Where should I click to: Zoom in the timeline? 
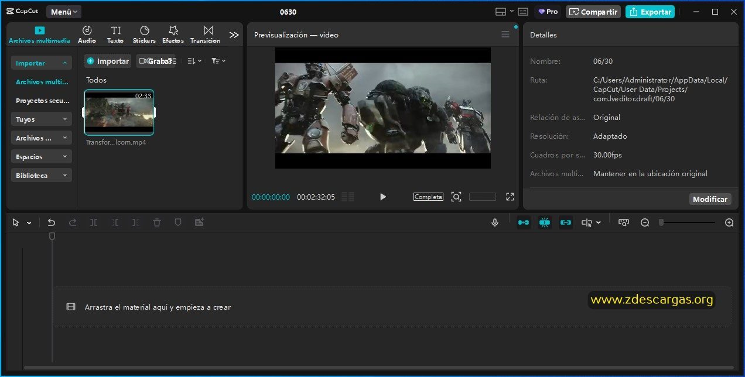point(729,222)
